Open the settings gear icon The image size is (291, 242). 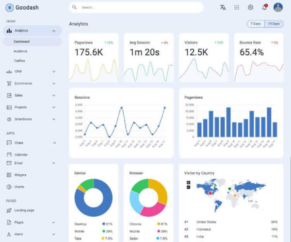250,7
